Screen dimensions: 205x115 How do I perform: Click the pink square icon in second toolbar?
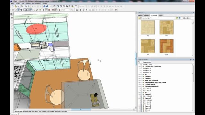49,10
